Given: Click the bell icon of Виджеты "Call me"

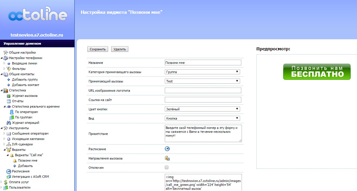Looking at the screenshot, I should (x=12, y=155).
